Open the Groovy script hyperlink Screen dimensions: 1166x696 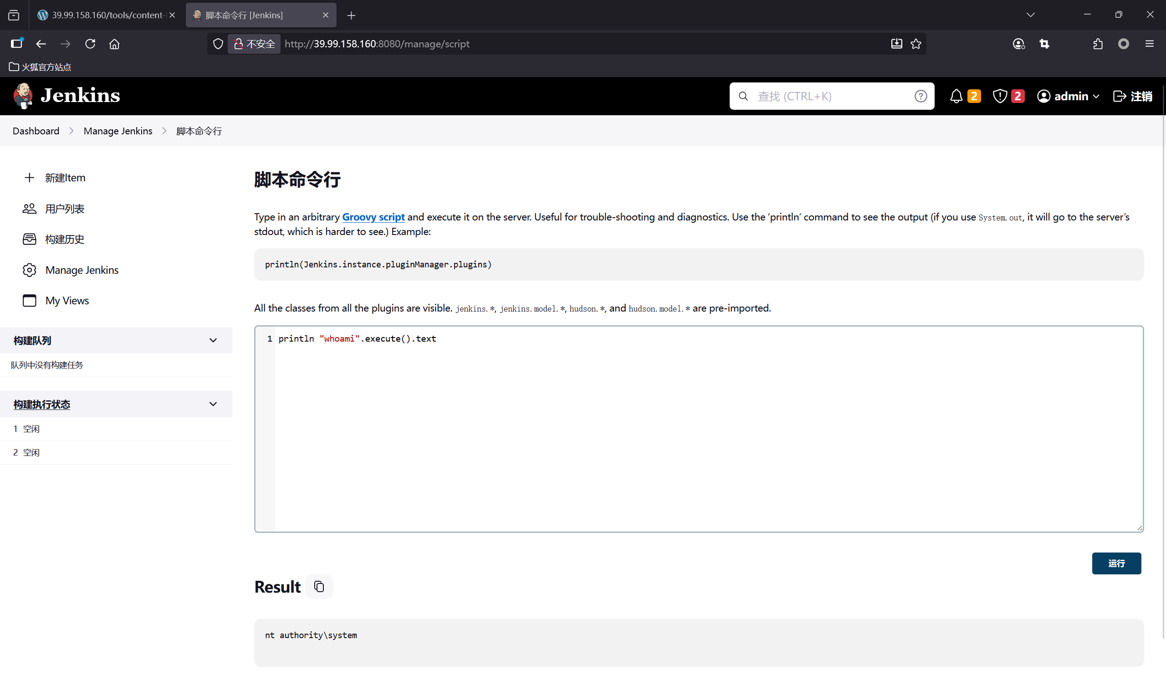pos(373,217)
